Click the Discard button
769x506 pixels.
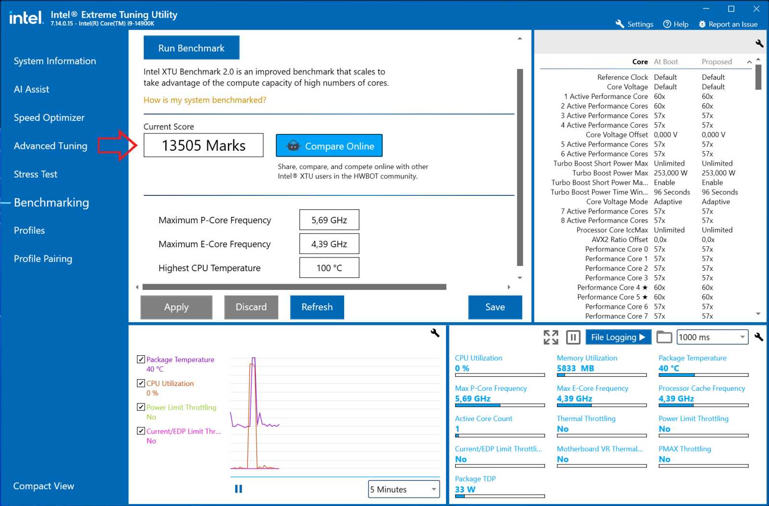[x=251, y=307]
